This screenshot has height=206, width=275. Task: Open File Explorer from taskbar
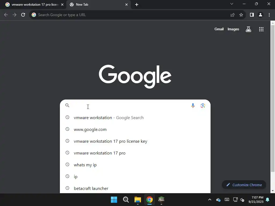tap(138, 200)
